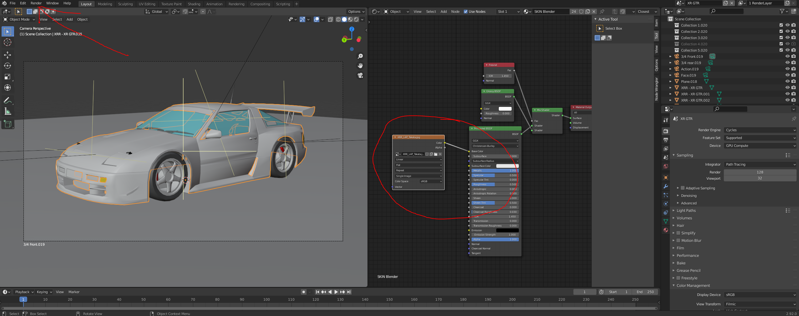This screenshot has height=316, width=799.
Task: Click the Add Cube tool icon
Action: click(8, 124)
